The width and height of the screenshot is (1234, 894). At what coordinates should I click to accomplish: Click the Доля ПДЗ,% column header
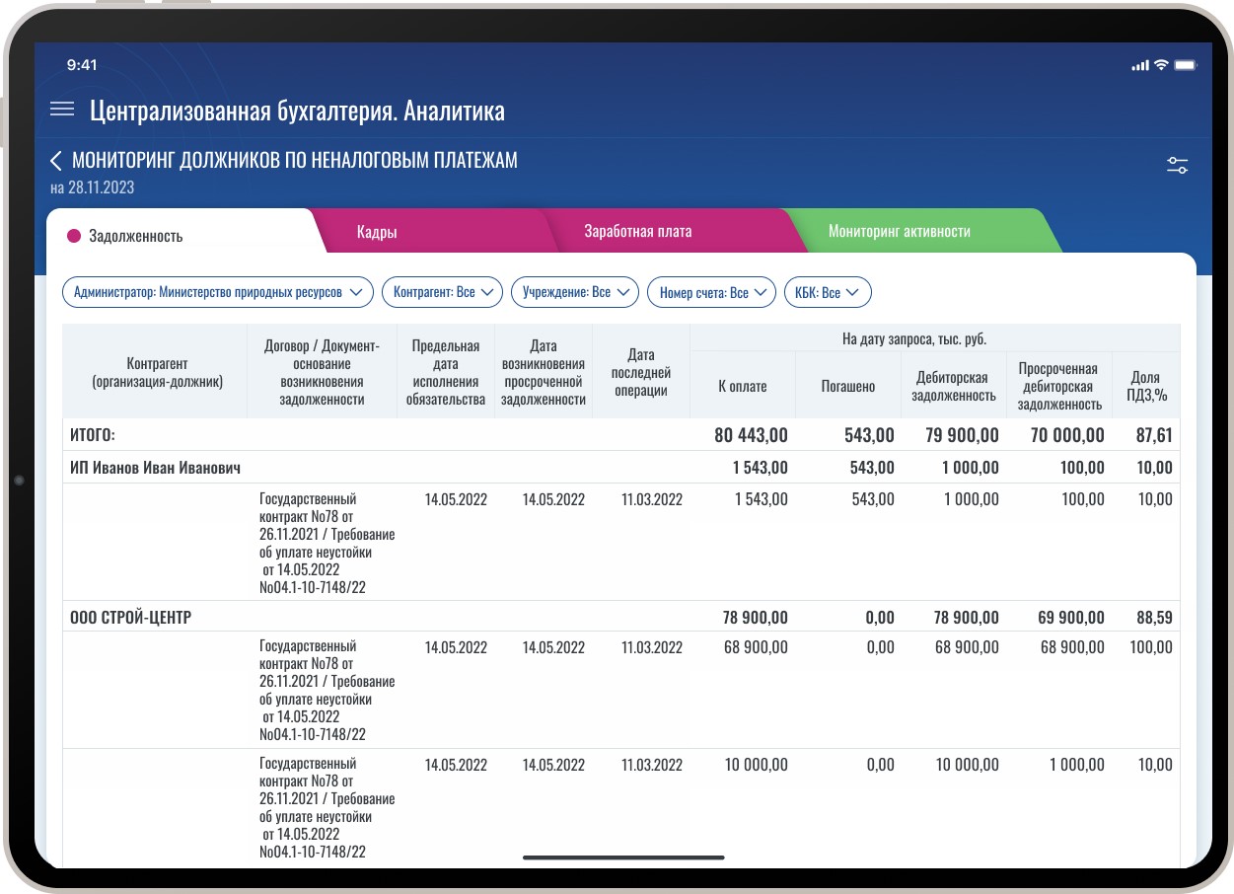point(1145,387)
